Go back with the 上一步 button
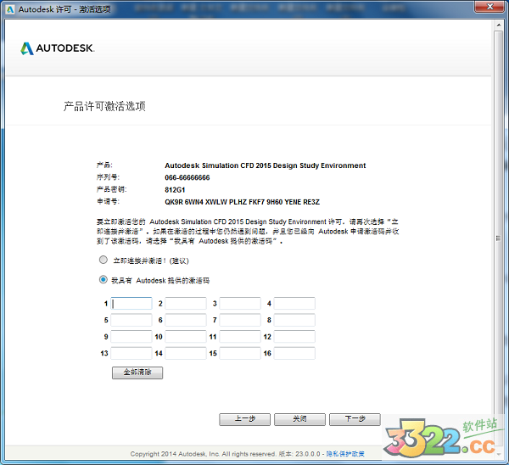The image size is (509, 465). pos(245,419)
